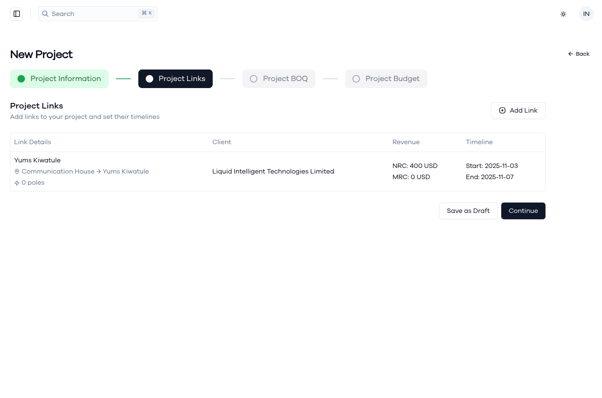Click the empty circle in Project BOQ step
This screenshot has width=602, height=398.
tap(254, 79)
